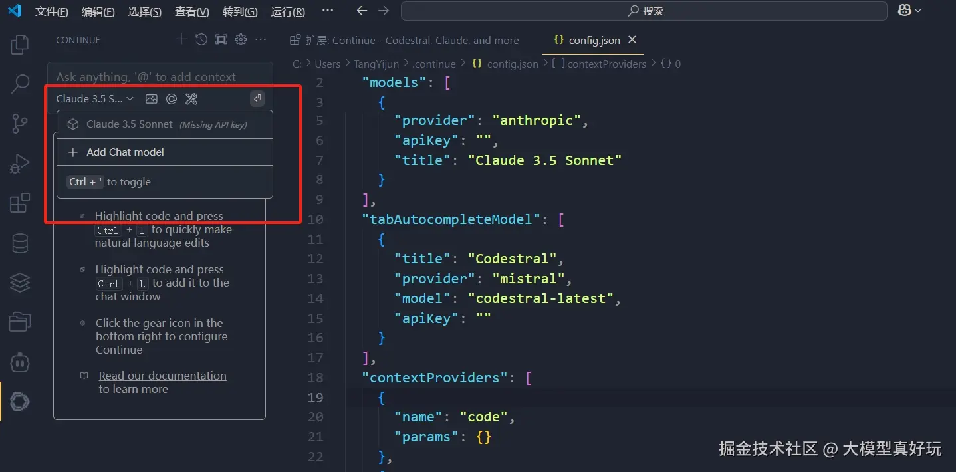Click the 0 item in the breadcrumb
The width and height of the screenshot is (956, 472).
(677, 64)
